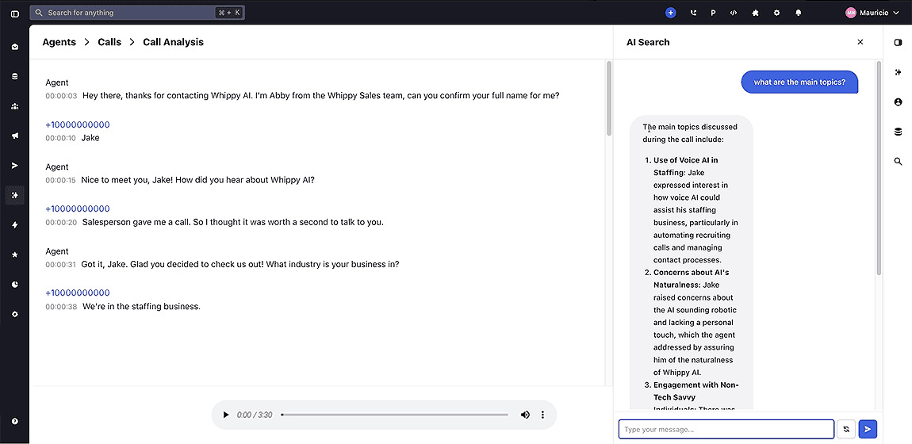
Task: Click the P icon in top bar
Action: 713,13
